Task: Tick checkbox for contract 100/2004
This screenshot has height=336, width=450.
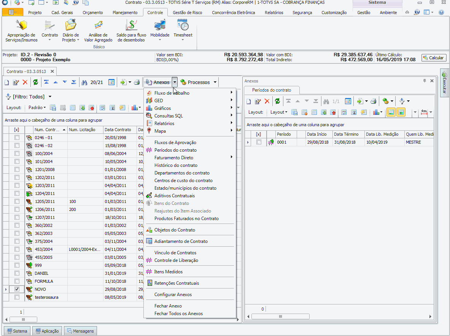Action: (x=17, y=154)
